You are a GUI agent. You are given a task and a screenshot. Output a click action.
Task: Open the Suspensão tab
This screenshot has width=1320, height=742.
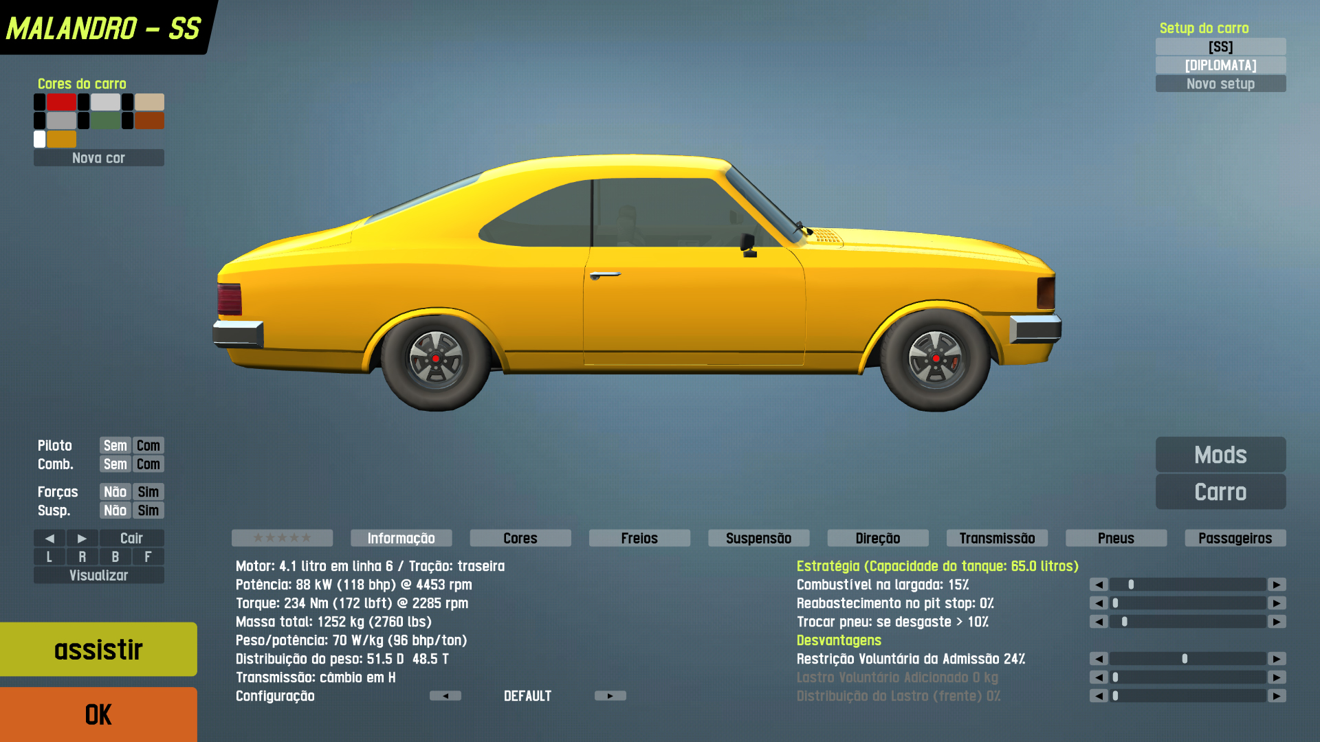[x=758, y=538]
